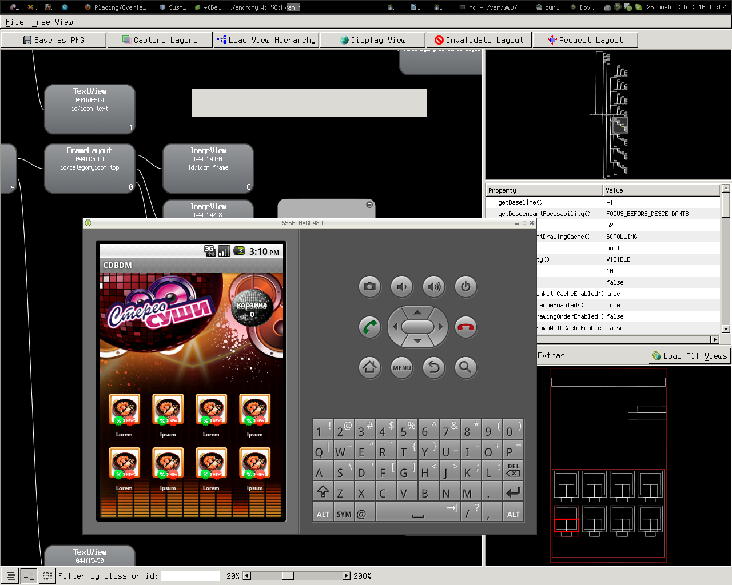
Task: Click the zoom slider thumb
Action: pos(288,576)
